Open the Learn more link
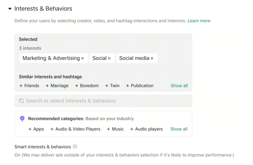 [x=199, y=21]
